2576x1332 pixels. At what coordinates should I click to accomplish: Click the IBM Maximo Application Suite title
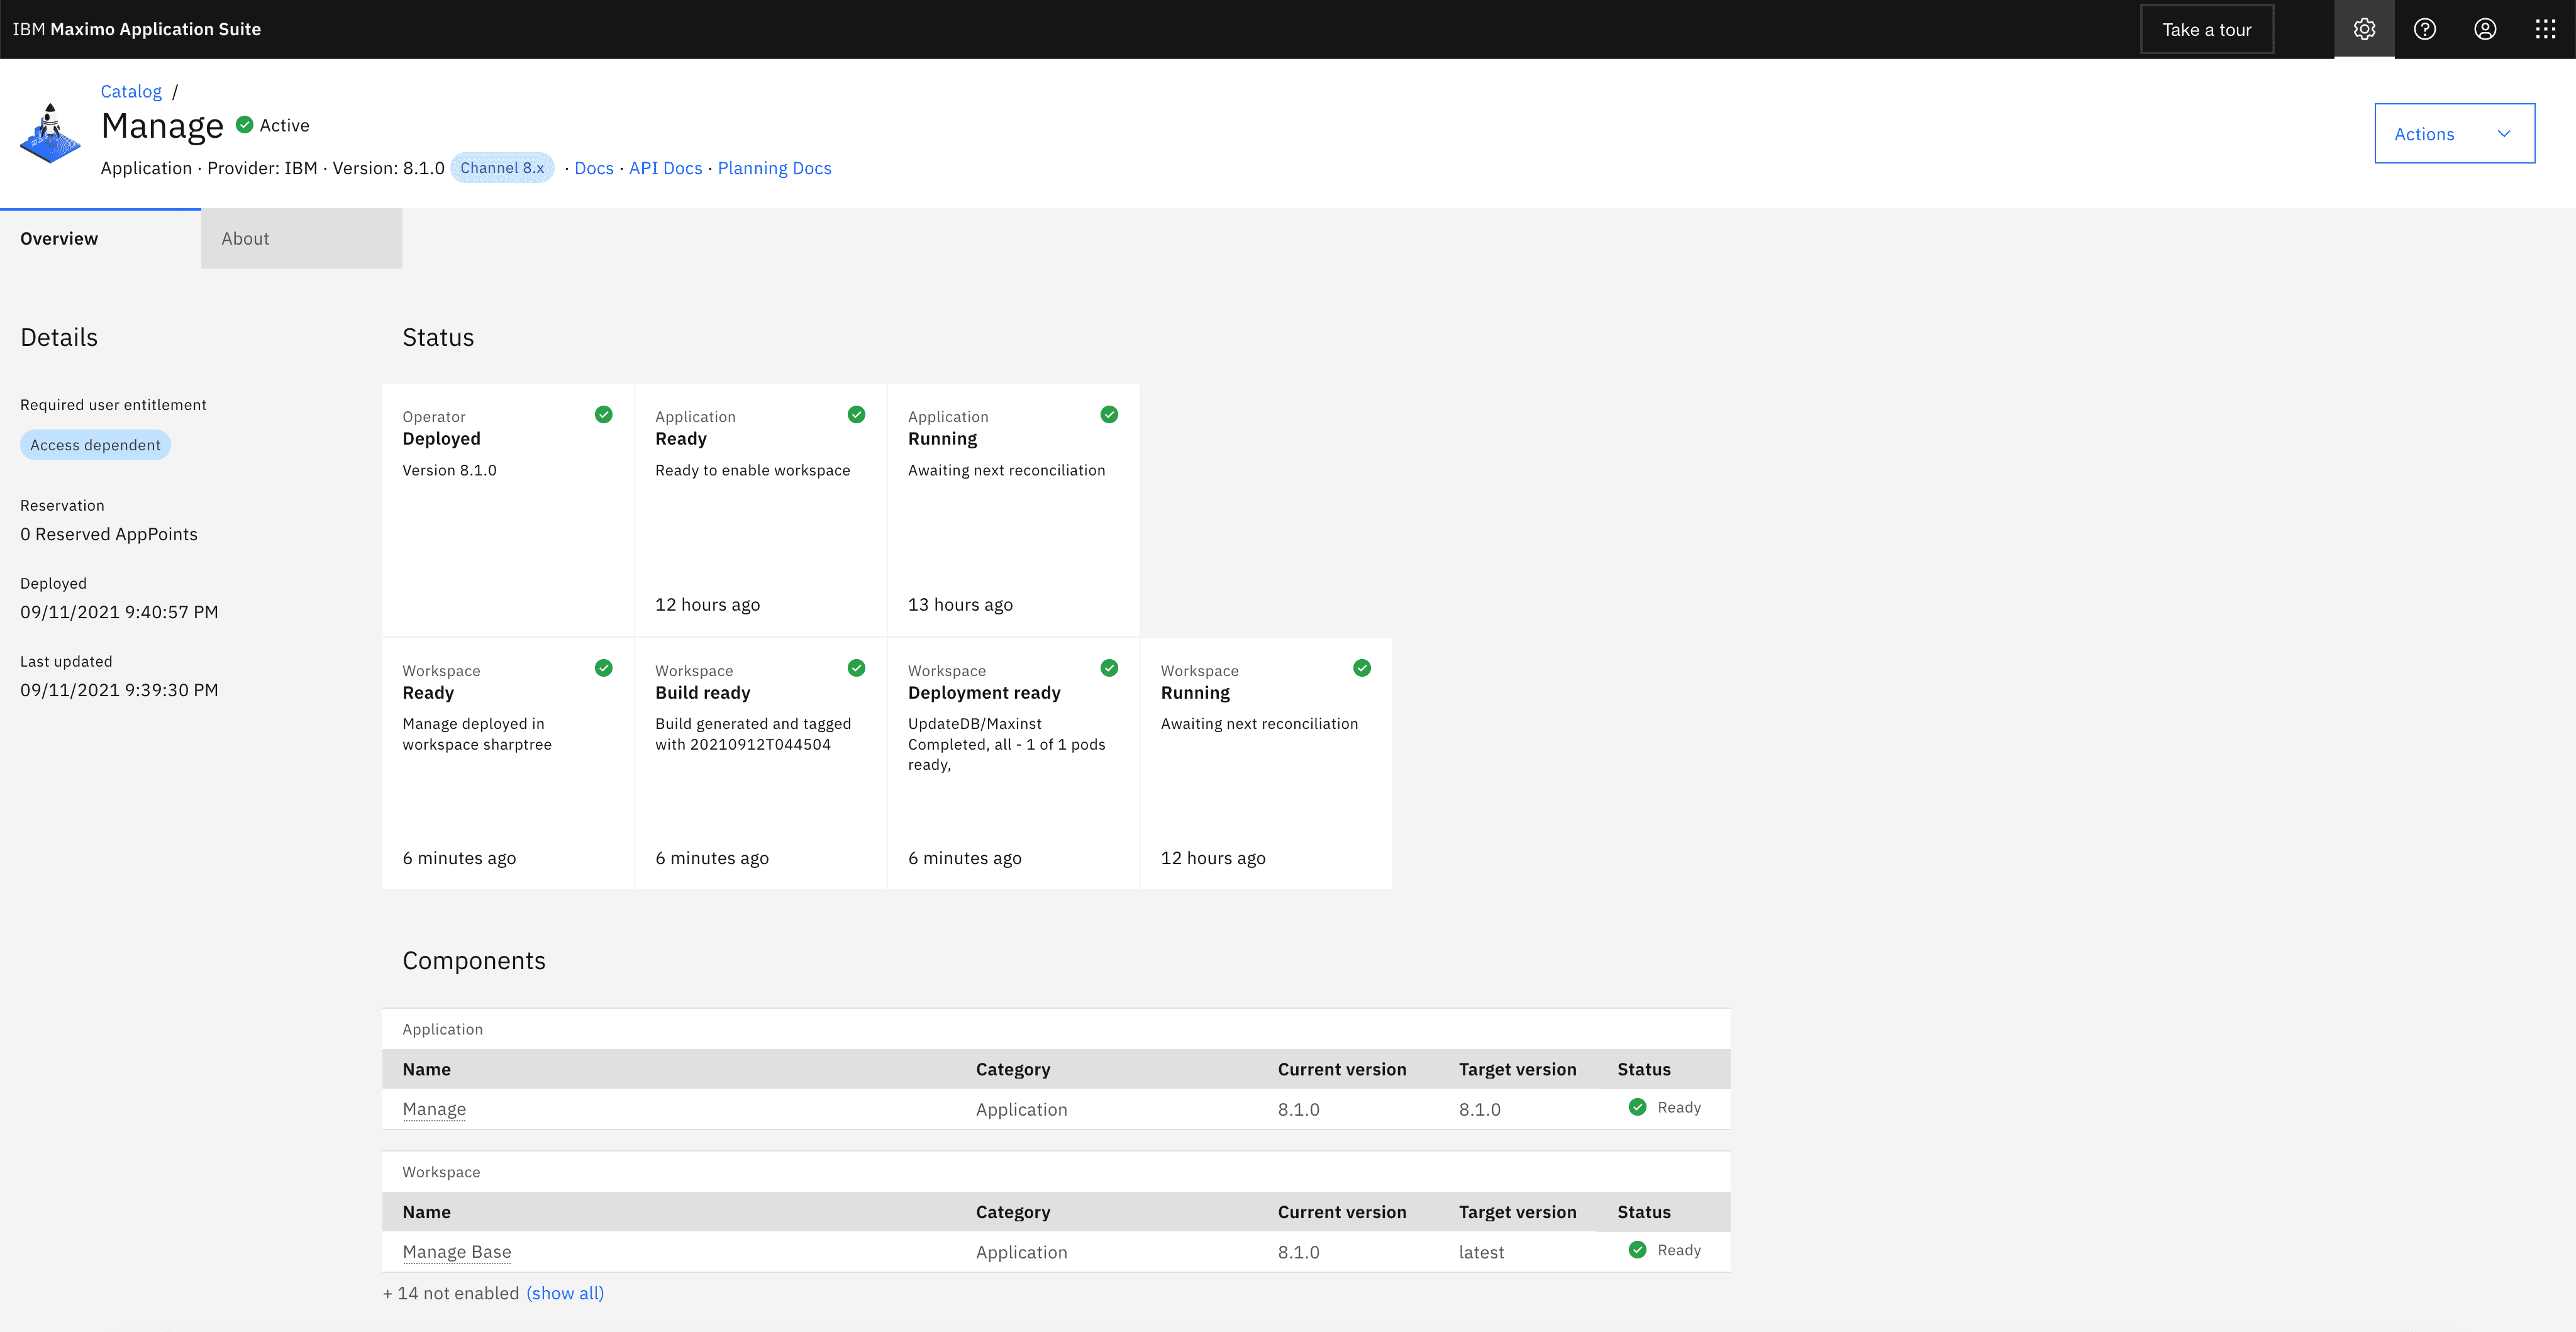tap(137, 29)
